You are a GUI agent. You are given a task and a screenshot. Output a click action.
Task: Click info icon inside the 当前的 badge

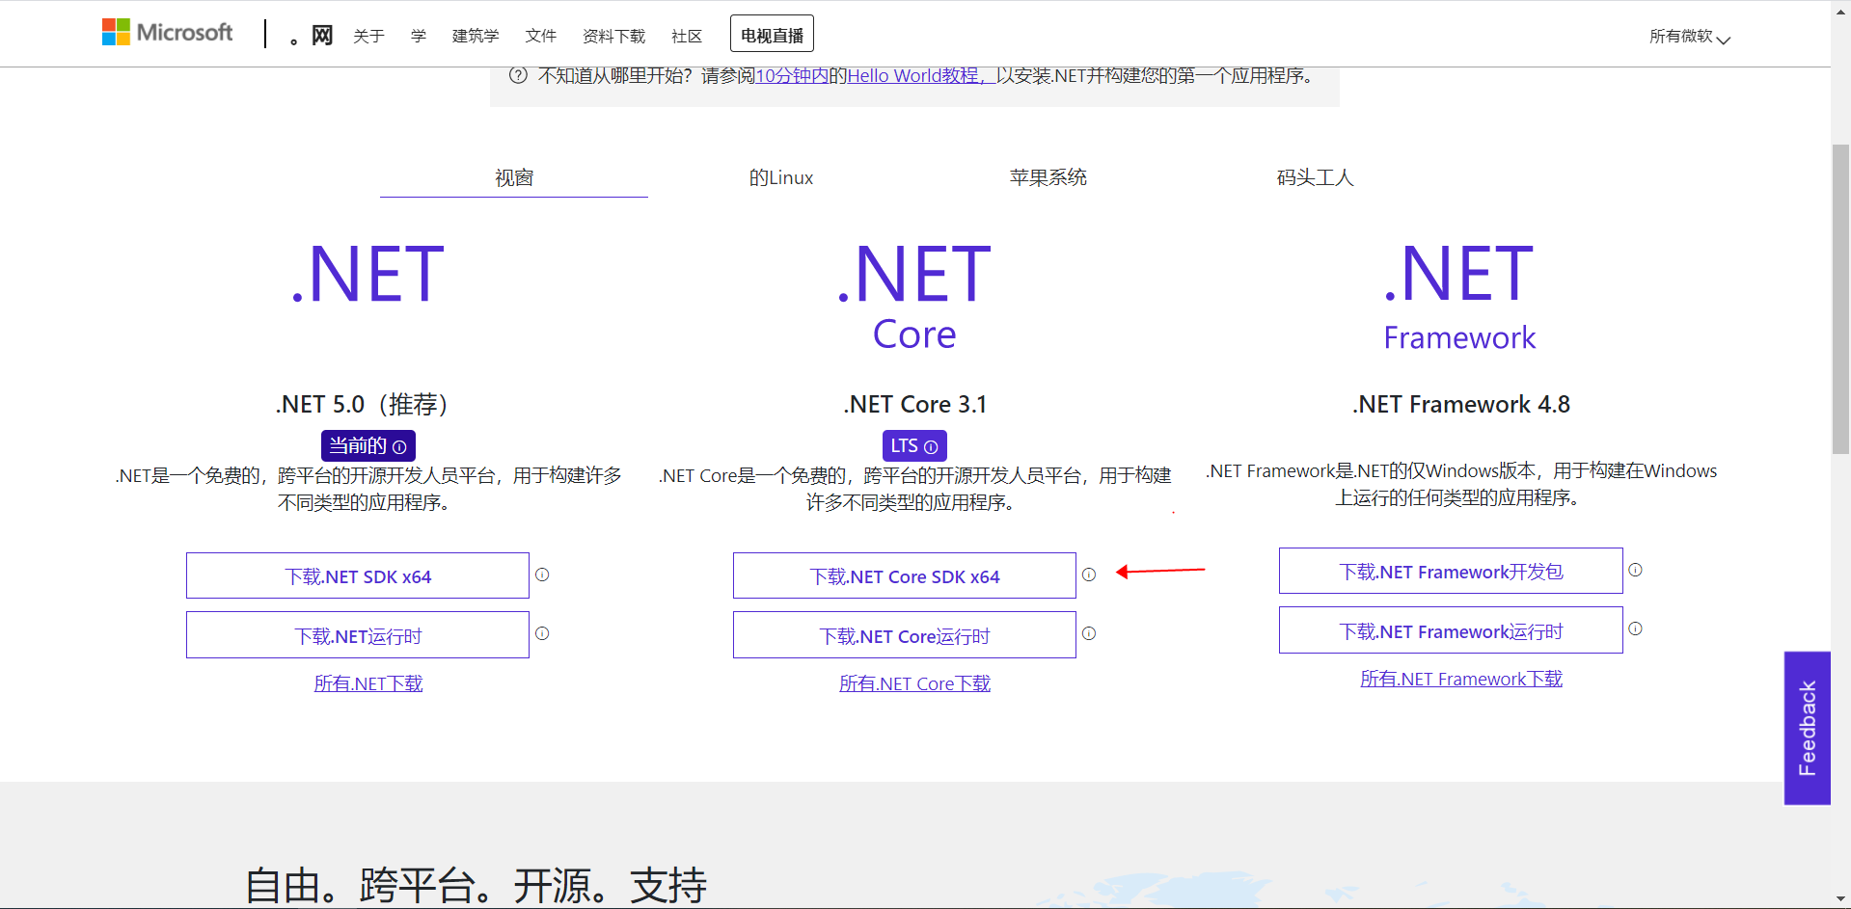pos(400,445)
